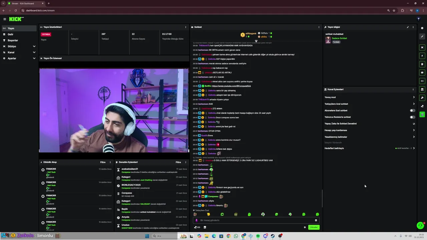
Task: Click the purple icon in message field
Action: (196, 220)
